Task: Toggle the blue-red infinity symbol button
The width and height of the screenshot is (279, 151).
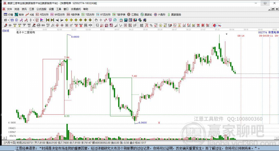Action: 219,25
